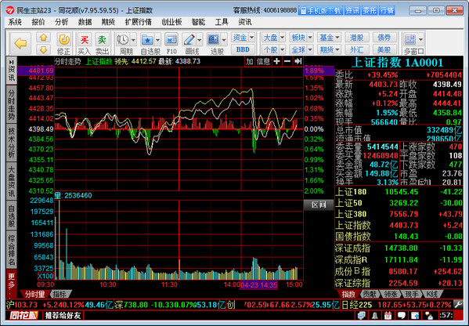Click the 加 button on chart header
The height and width of the screenshot is (326, 469).
[x=250, y=61]
